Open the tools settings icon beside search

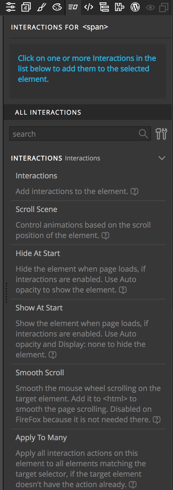[161, 134]
